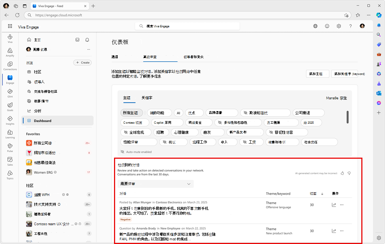
Task: Click the add theme button
Action: 318,74
